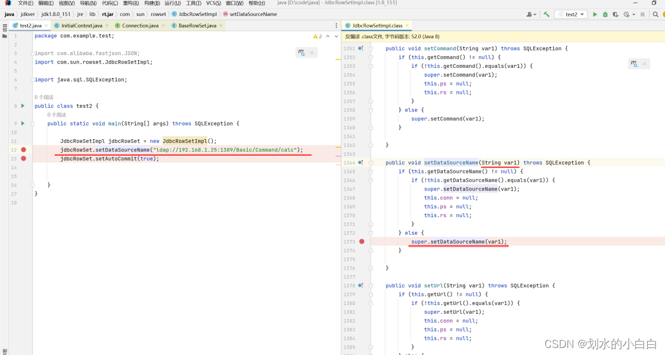Dismiss floating toolbar in right editor
This screenshot has height=355, width=665.
[644, 64]
